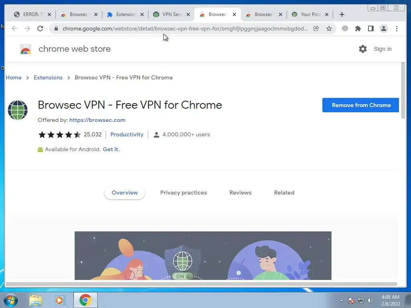Image resolution: width=411 pixels, height=308 pixels.
Task: Click the Sign in link
Action: 383,49
